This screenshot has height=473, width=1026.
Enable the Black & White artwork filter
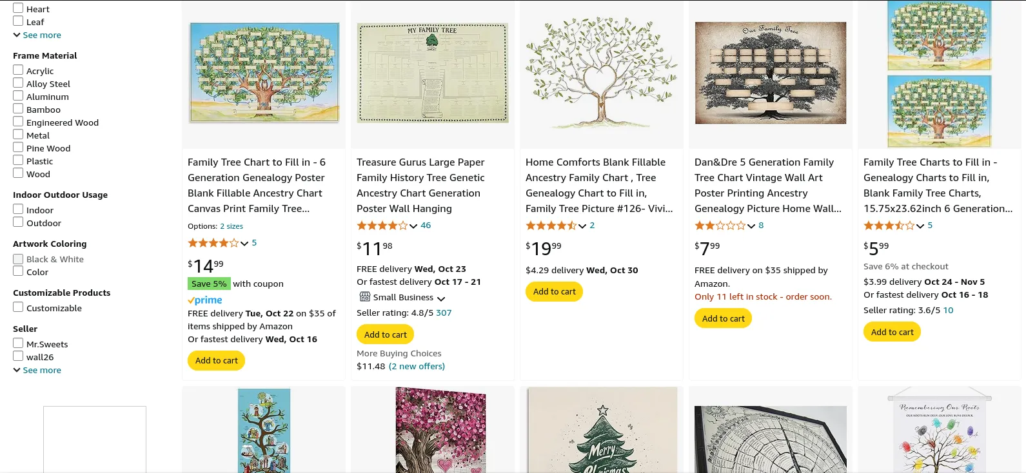click(19, 259)
